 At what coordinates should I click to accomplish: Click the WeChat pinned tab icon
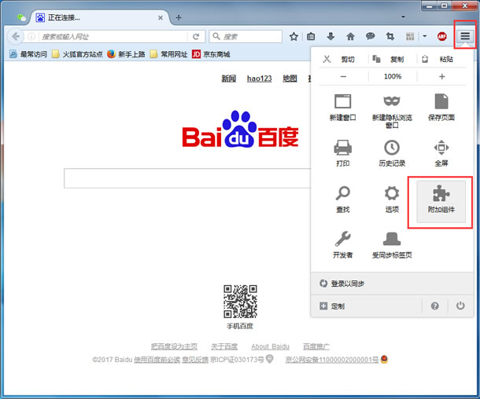21,18
